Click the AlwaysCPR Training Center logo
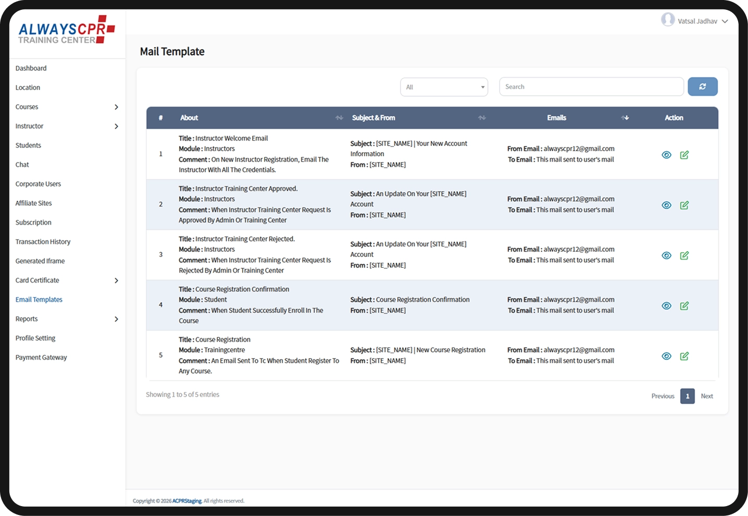Viewport: 748px width, 516px height. pyautogui.click(x=66, y=30)
